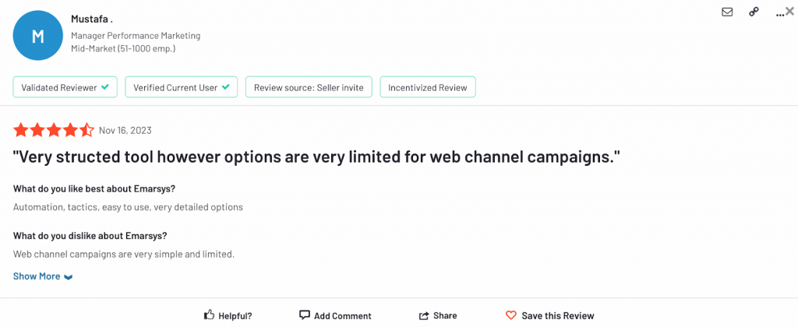Click the five-star rating display
The height and width of the screenshot is (327, 798).
(x=53, y=130)
